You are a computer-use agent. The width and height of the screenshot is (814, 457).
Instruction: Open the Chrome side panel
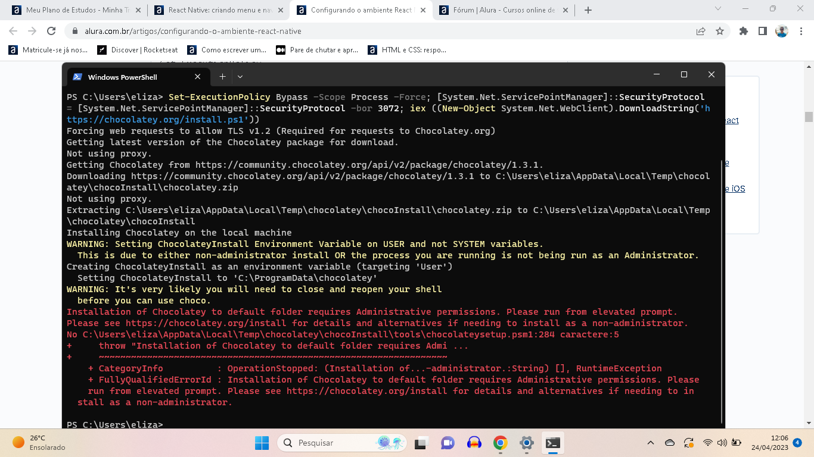pos(762,31)
